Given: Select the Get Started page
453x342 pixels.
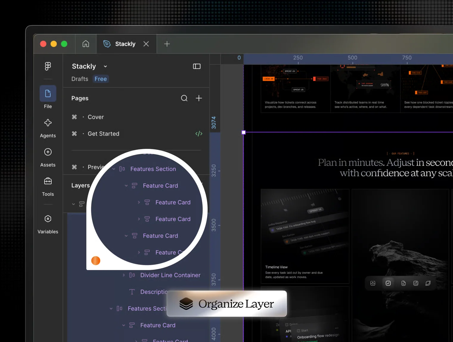Looking at the screenshot, I should 103,134.
